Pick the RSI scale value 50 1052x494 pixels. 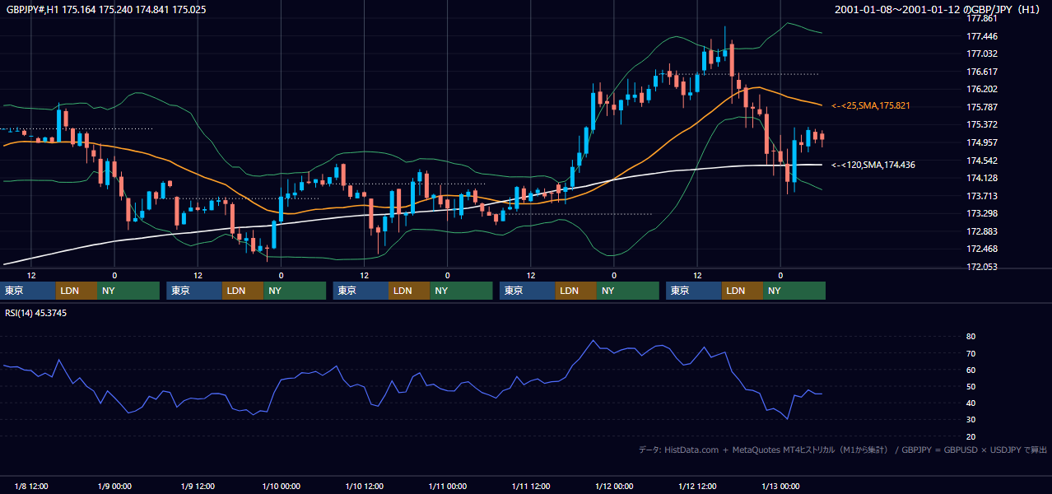971,386
